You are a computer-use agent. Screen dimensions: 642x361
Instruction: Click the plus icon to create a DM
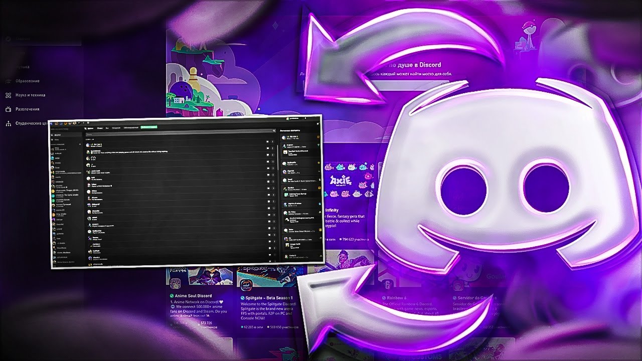click(80, 144)
